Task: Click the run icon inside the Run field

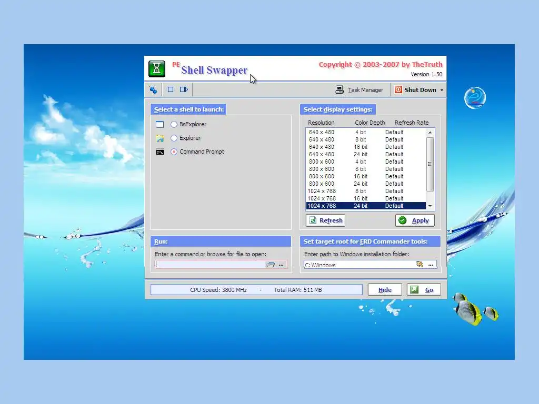Action: click(271, 265)
